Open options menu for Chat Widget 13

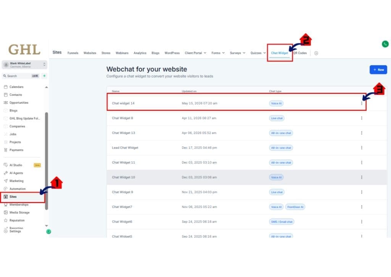362,133
